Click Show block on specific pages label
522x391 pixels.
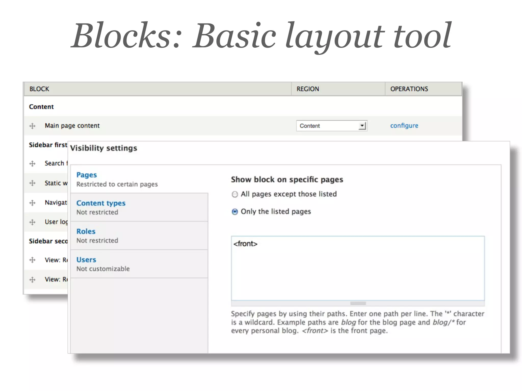pyautogui.click(x=287, y=180)
